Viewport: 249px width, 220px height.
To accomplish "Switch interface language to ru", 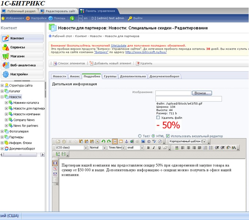I will click(x=81, y=18).
